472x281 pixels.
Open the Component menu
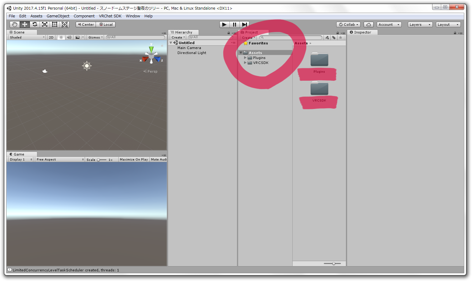click(x=84, y=16)
